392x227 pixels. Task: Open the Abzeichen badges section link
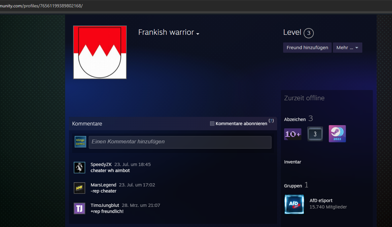coord(295,119)
